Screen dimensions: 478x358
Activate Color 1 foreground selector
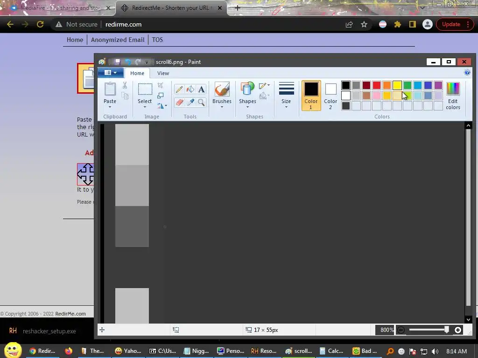click(x=311, y=95)
